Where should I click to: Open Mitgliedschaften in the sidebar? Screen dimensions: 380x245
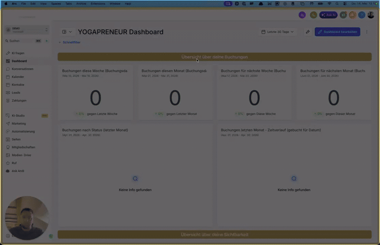23,147
